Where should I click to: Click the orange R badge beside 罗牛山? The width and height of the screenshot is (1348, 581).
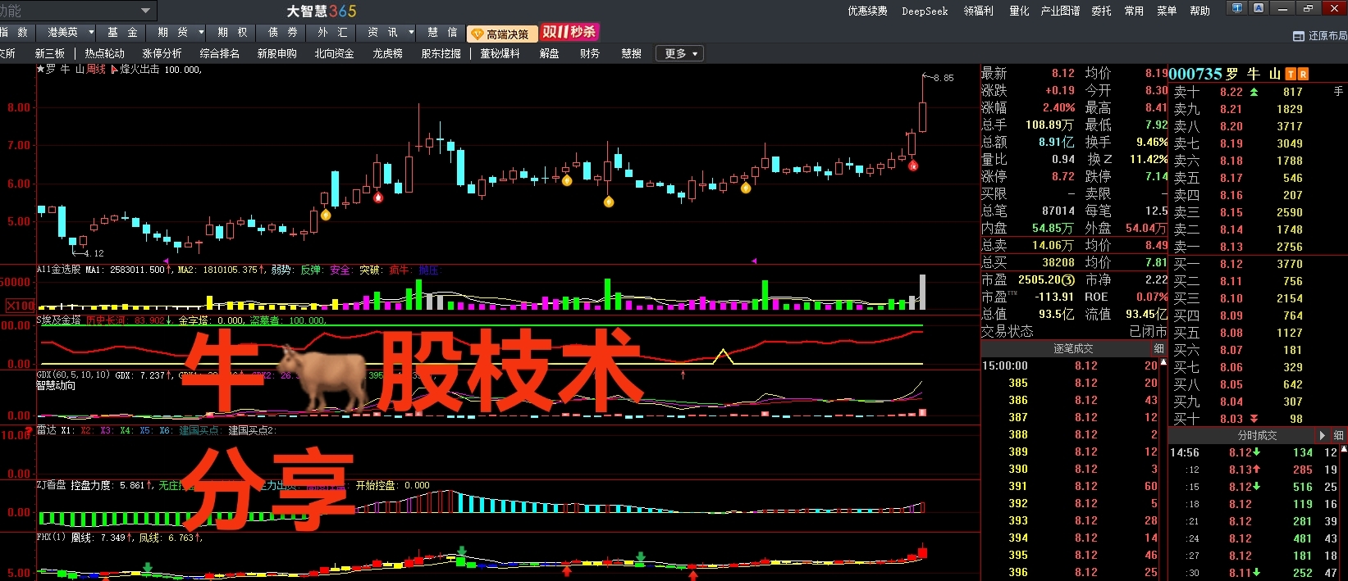point(1304,75)
